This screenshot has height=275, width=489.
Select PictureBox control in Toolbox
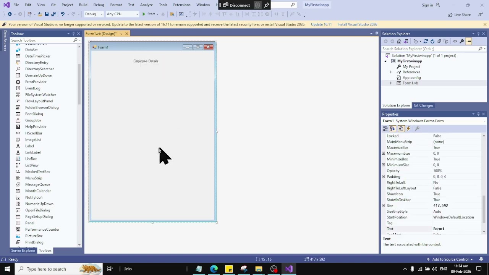click(x=34, y=236)
